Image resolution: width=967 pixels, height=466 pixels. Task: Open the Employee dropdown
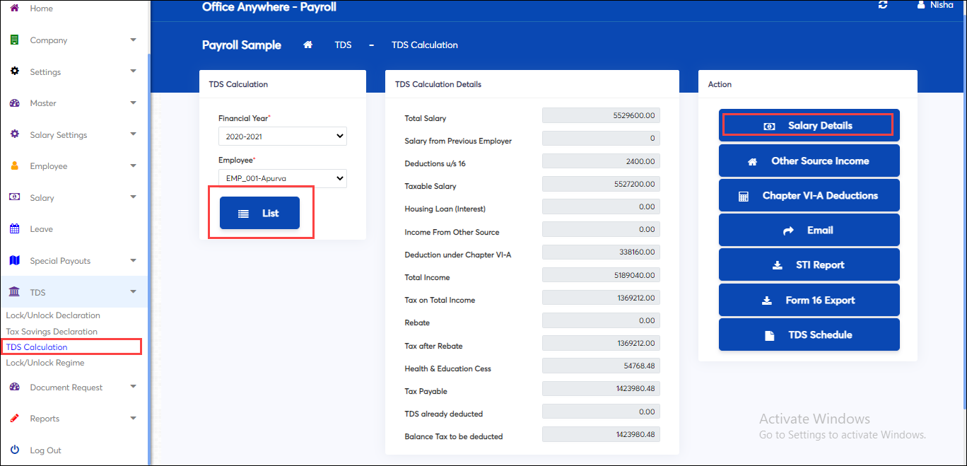click(283, 178)
